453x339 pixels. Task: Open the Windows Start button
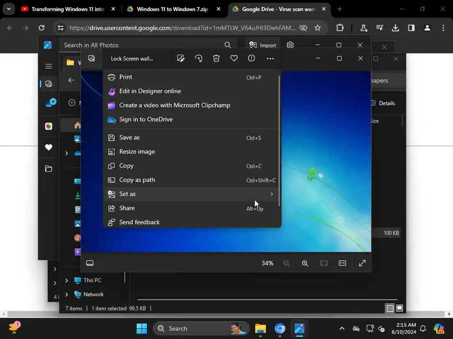pyautogui.click(x=142, y=328)
